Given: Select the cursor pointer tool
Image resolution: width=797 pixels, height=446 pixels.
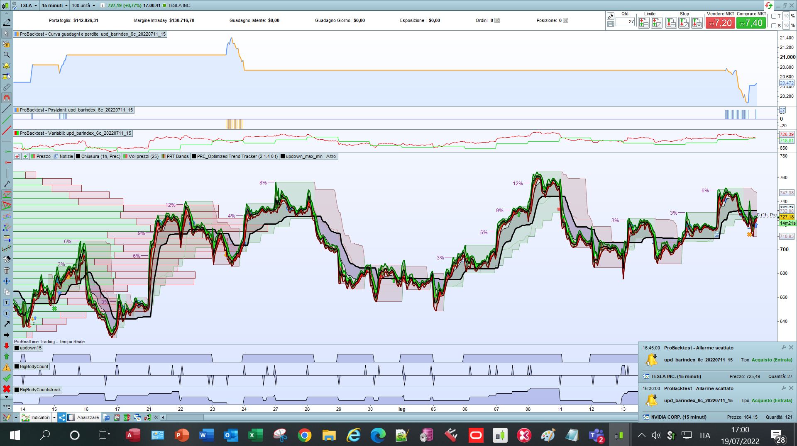Looking at the screenshot, I should tap(7, 33).
